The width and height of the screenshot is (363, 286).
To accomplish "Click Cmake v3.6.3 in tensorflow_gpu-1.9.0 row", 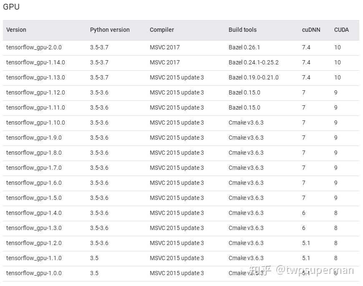I will pyautogui.click(x=246, y=138).
